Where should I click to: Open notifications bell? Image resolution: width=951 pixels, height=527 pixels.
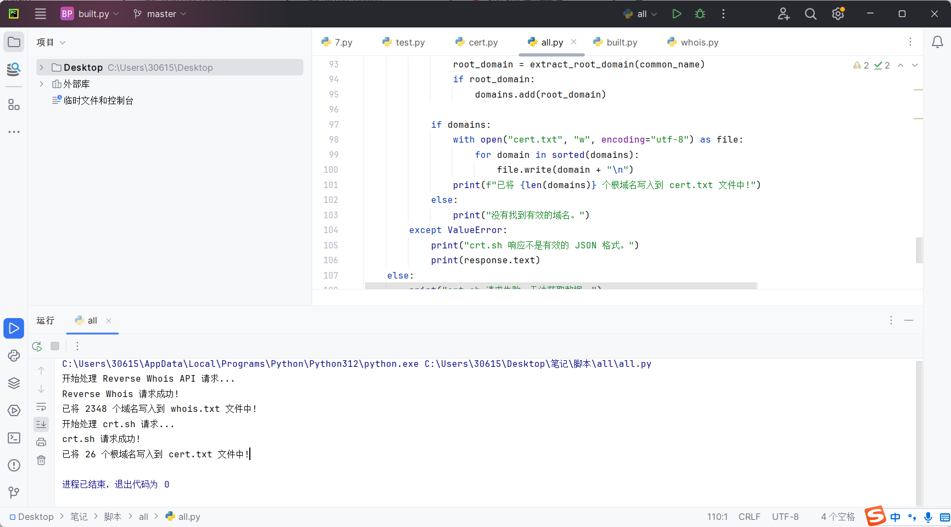(937, 42)
